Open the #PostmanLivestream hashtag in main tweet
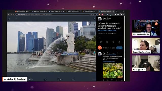This screenshot has width=162, height=91. (107, 30)
